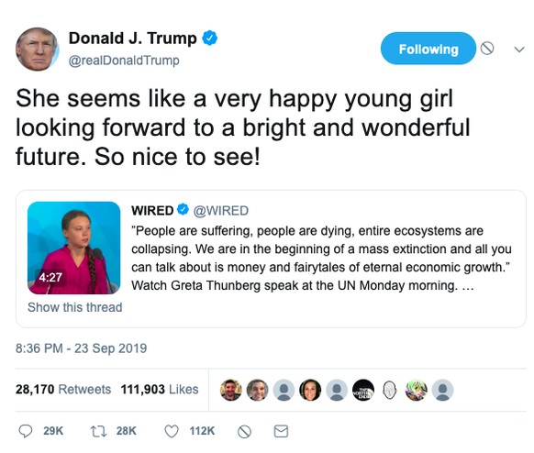View the 111,903 Likes list

coord(160,389)
